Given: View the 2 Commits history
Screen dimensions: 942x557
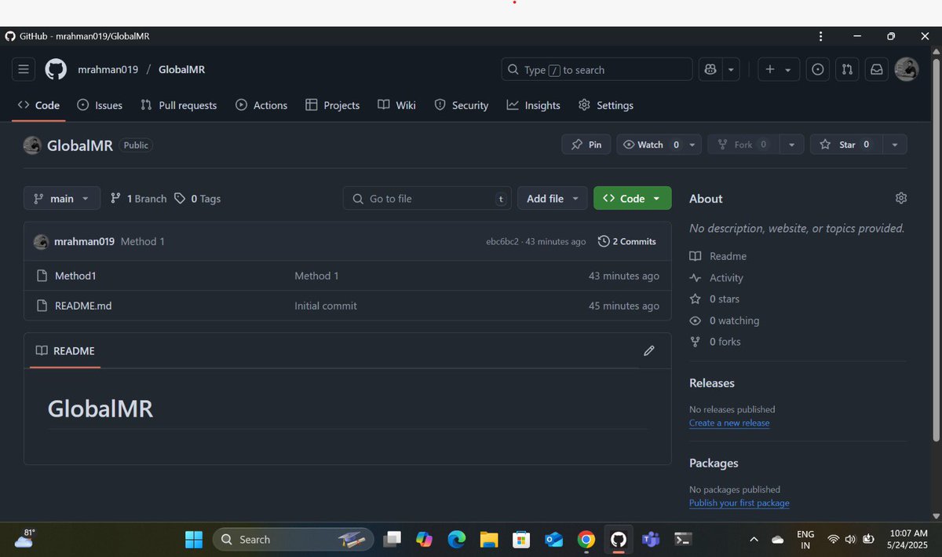Looking at the screenshot, I should coord(627,241).
